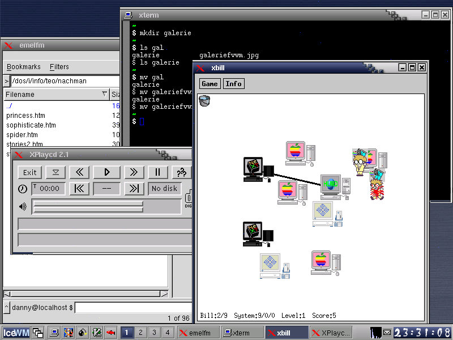Click the colorful launcher icon after xterm icon

coord(69,333)
